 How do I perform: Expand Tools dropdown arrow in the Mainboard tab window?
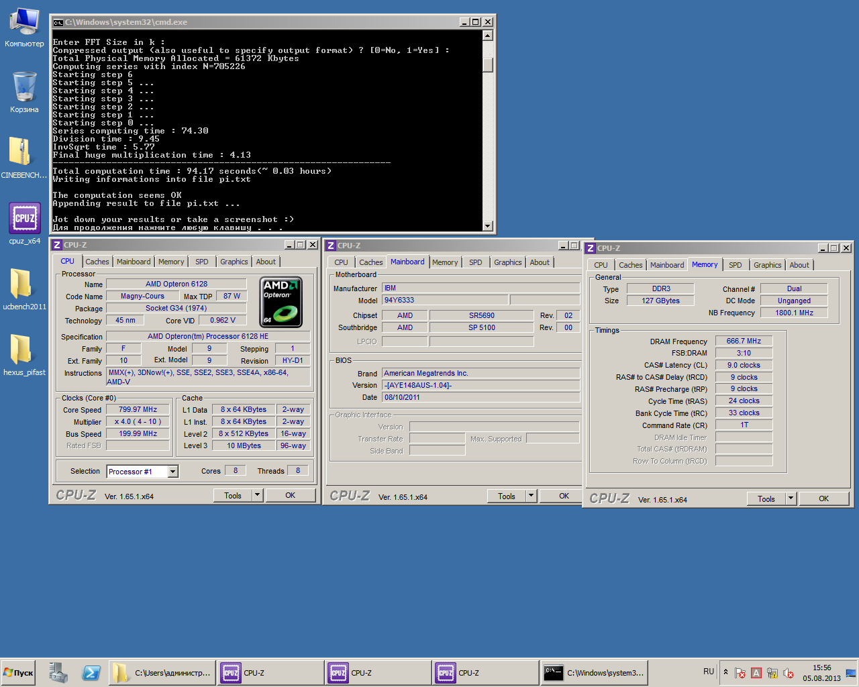[x=531, y=496]
